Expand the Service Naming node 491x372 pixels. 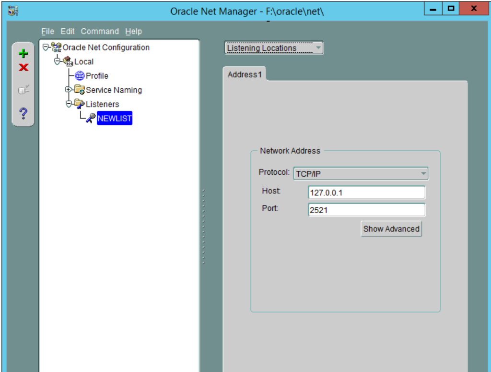(68, 90)
